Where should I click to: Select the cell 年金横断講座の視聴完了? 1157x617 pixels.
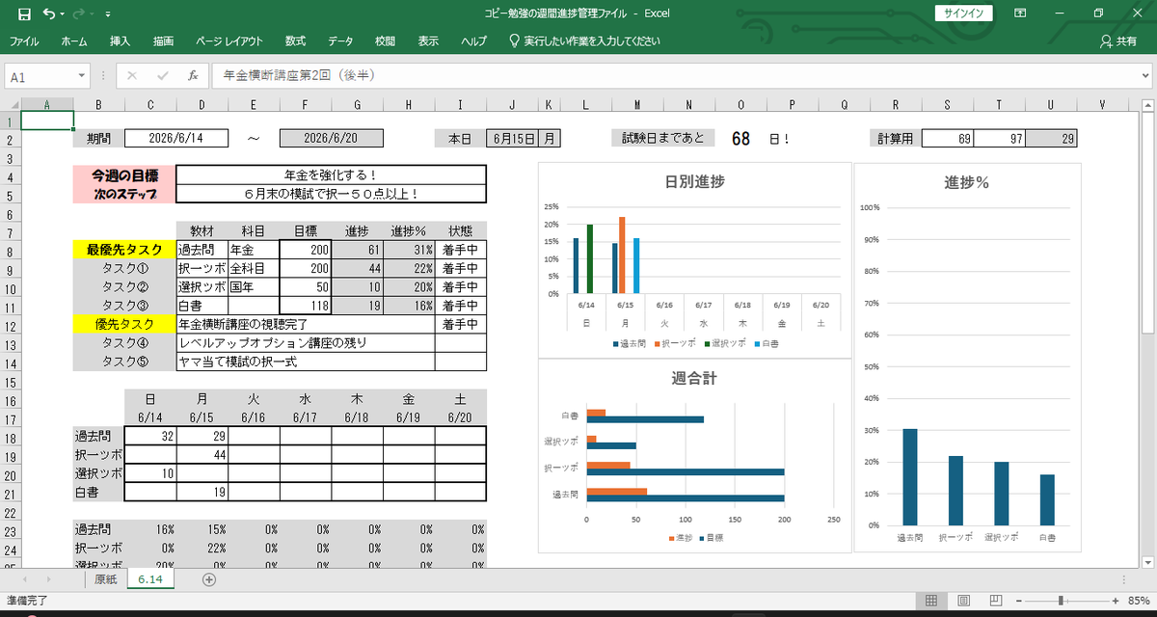click(306, 324)
